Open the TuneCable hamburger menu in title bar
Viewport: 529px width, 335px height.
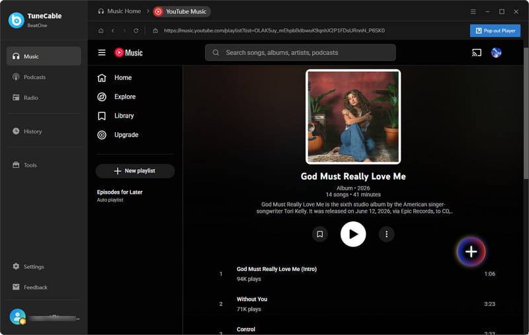pos(473,11)
